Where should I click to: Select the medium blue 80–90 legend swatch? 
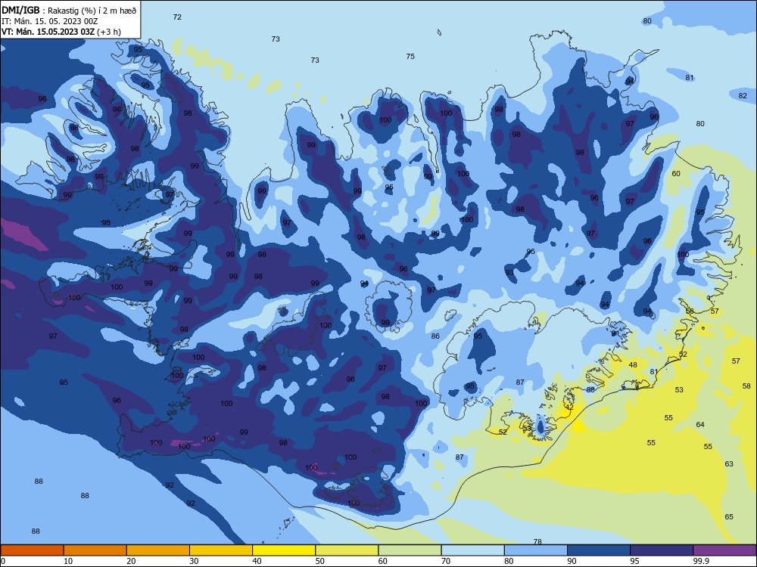click(536, 550)
